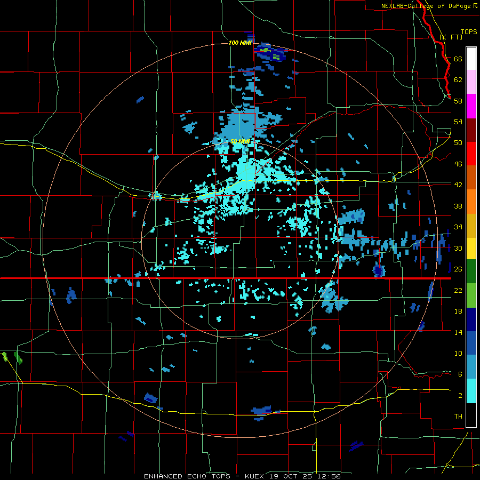Click the 18 legend value

pyautogui.click(x=458, y=311)
